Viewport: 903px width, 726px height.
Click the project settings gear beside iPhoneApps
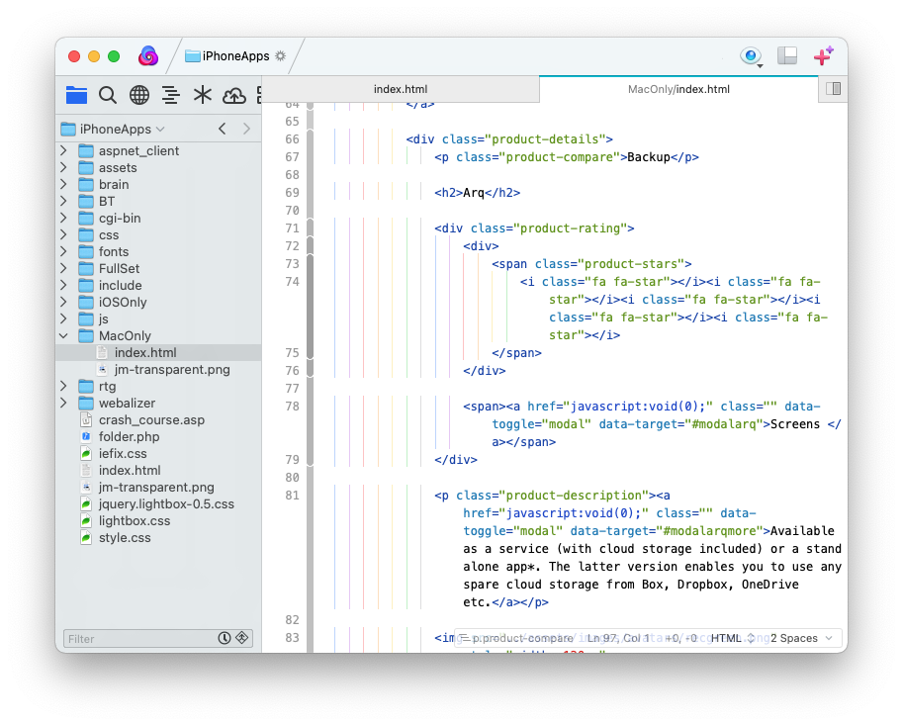click(x=281, y=55)
